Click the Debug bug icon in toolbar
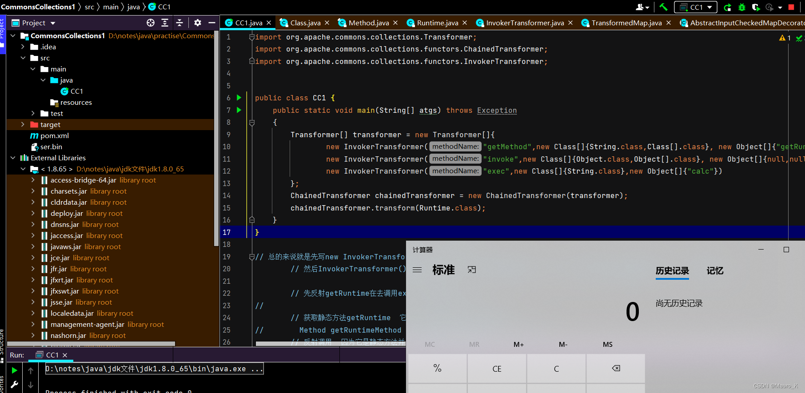The image size is (805, 393). click(x=741, y=7)
